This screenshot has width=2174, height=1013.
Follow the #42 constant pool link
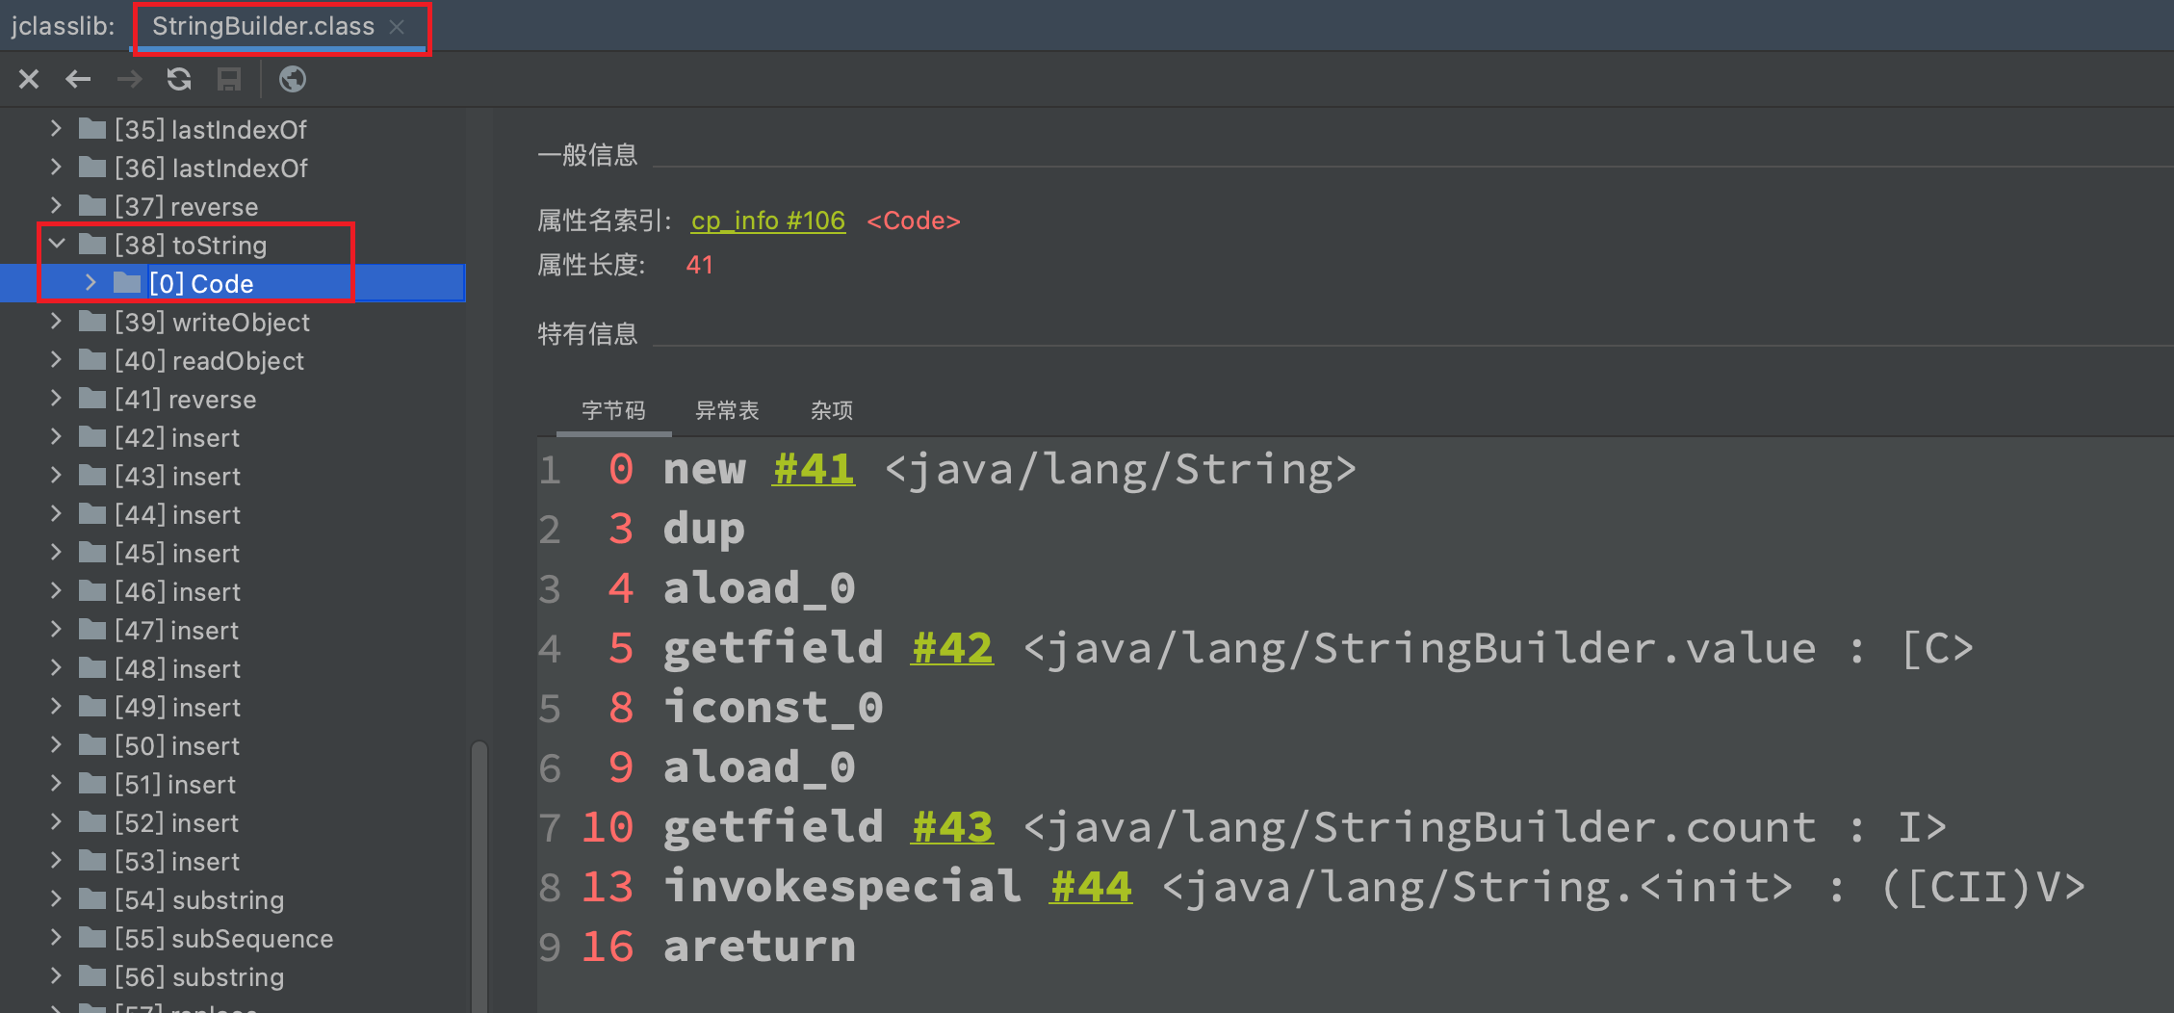(x=952, y=648)
